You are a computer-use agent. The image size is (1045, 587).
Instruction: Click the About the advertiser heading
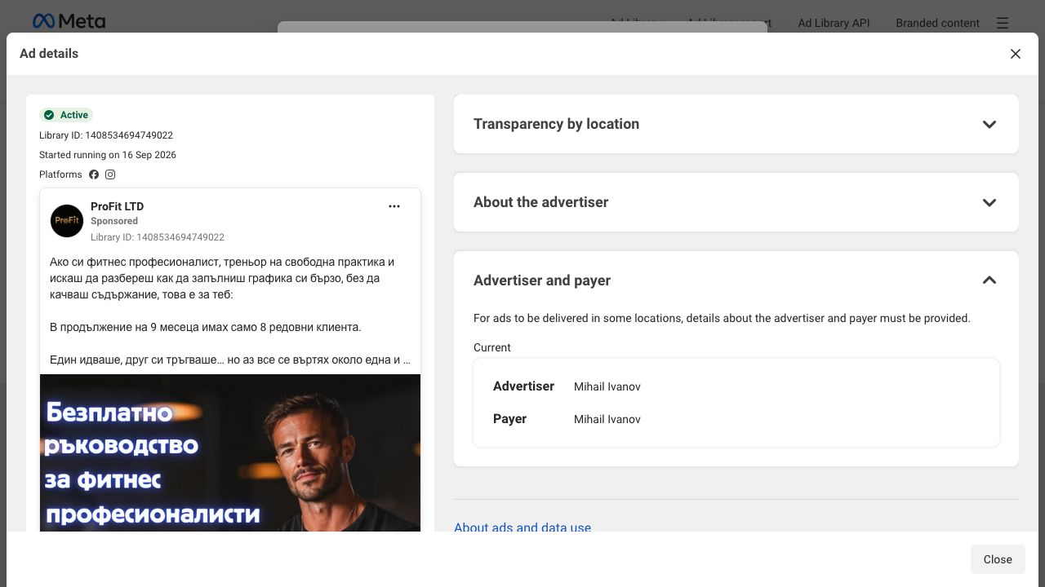pyautogui.click(x=540, y=202)
